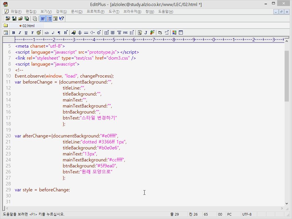The width and height of the screenshot is (292, 219).
Task: Open the 창(W) menu
Action: tap(150, 11)
